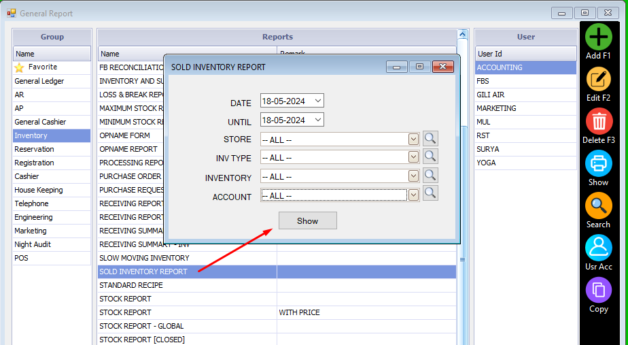Select YOGA user
The width and height of the screenshot is (628, 345).
tap(525, 163)
